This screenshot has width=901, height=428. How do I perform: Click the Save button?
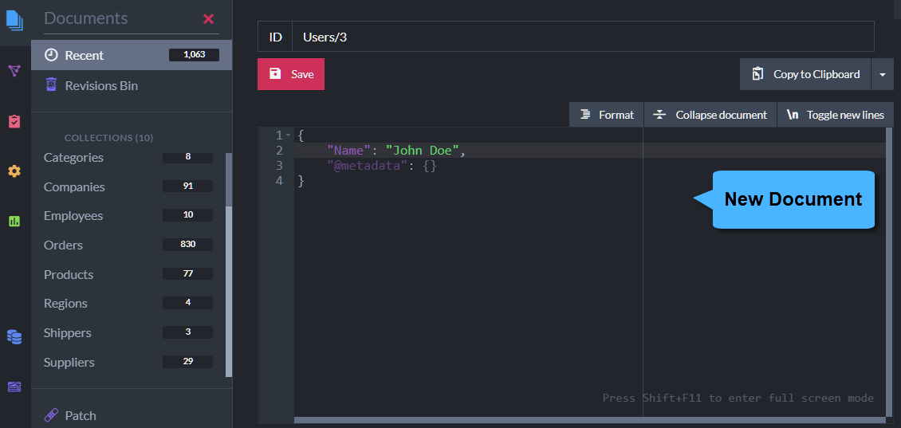pyautogui.click(x=291, y=74)
